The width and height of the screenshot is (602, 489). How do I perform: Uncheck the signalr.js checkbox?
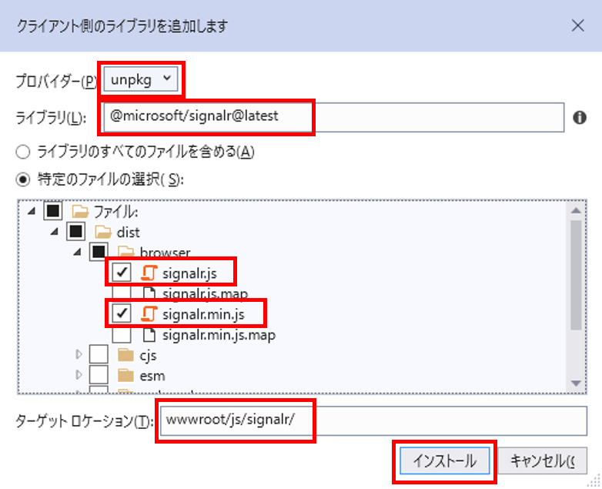[121, 272]
